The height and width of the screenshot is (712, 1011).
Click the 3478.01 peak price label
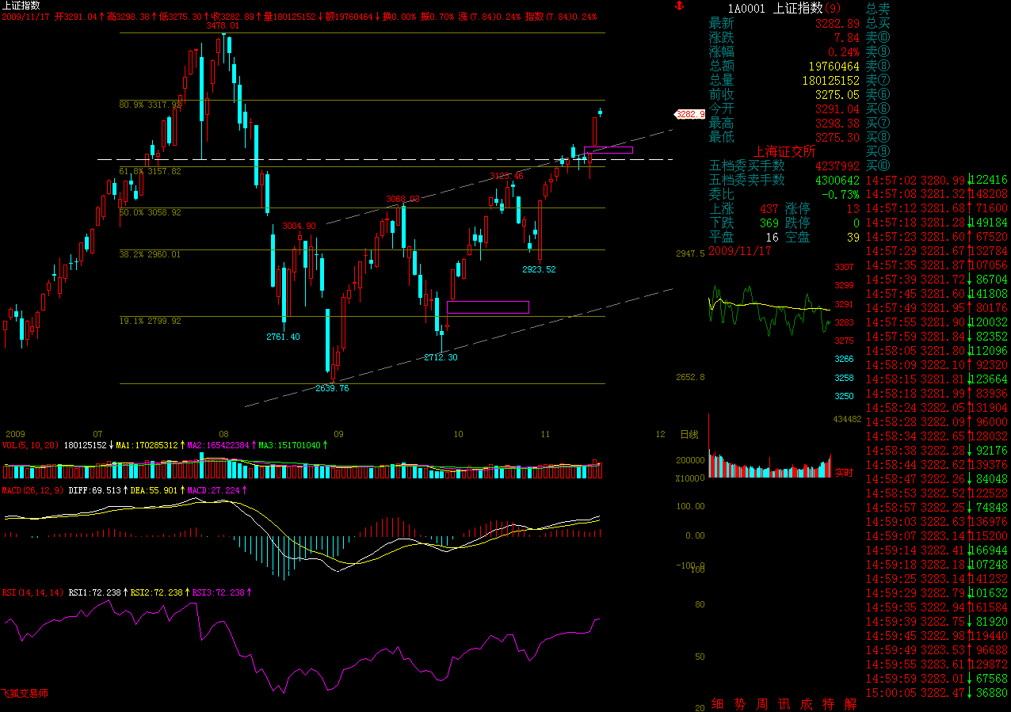(222, 26)
